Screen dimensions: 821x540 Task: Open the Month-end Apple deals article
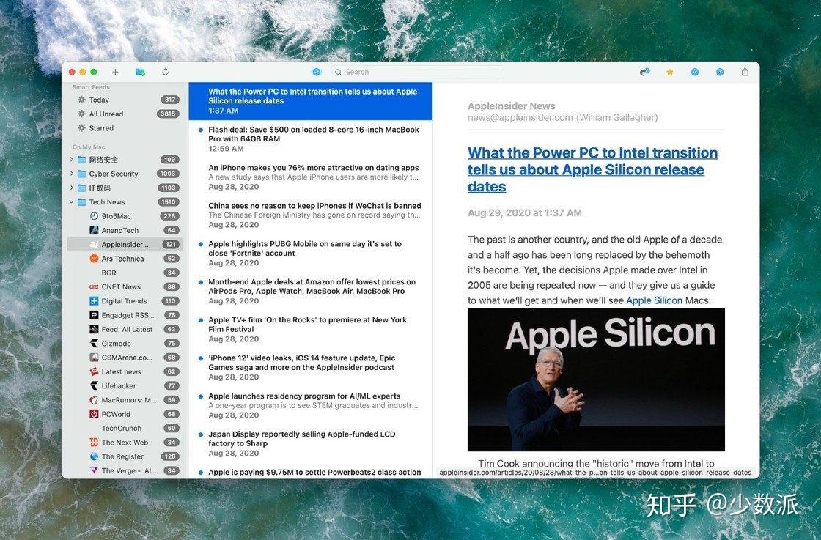click(311, 291)
